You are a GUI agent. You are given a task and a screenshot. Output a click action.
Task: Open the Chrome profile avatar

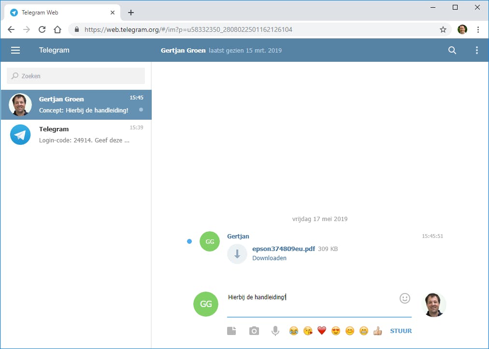pyautogui.click(x=462, y=29)
